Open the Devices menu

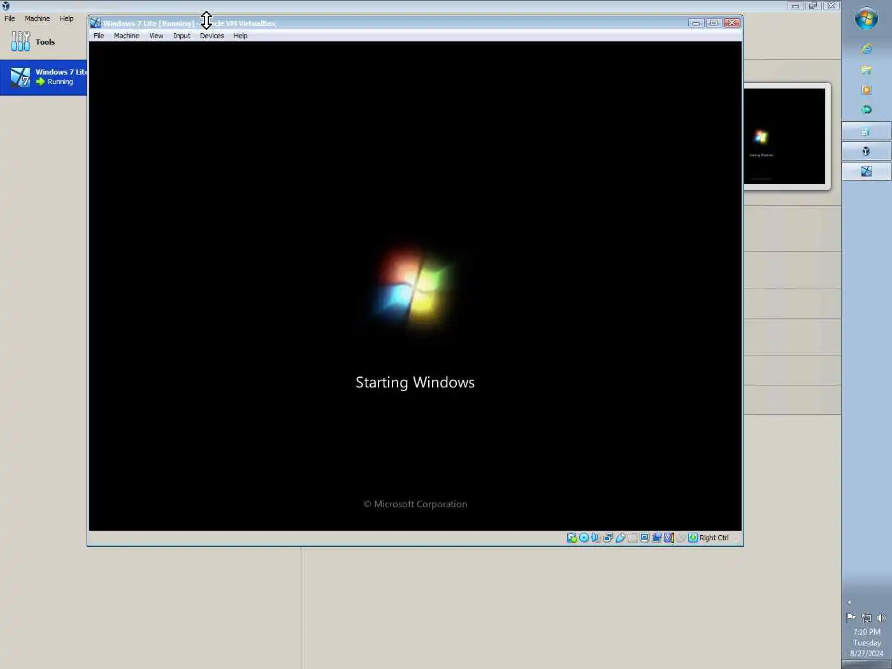pyautogui.click(x=212, y=36)
